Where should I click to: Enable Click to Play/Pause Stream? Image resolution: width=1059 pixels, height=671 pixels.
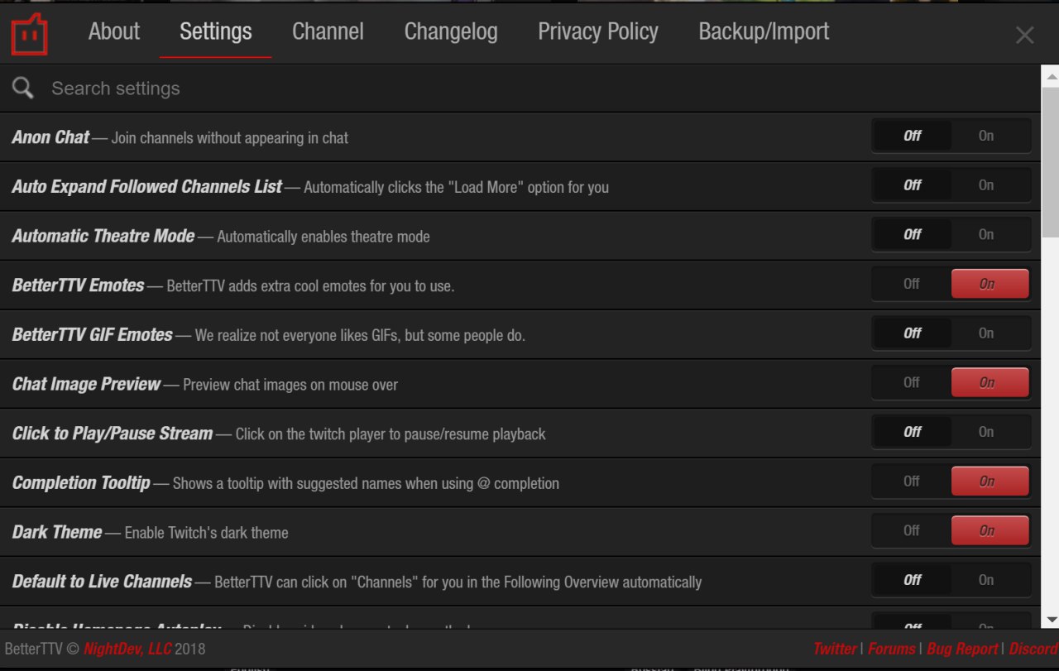point(989,431)
